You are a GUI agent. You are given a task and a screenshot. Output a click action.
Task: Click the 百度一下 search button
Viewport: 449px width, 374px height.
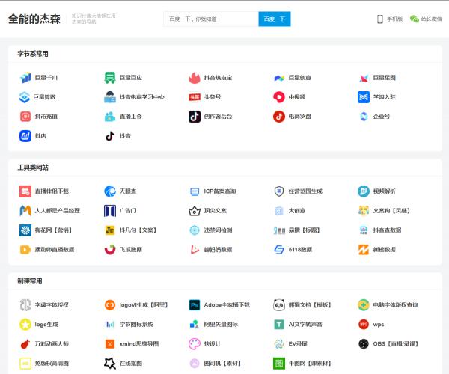pyautogui.click(x=275, y=19)
